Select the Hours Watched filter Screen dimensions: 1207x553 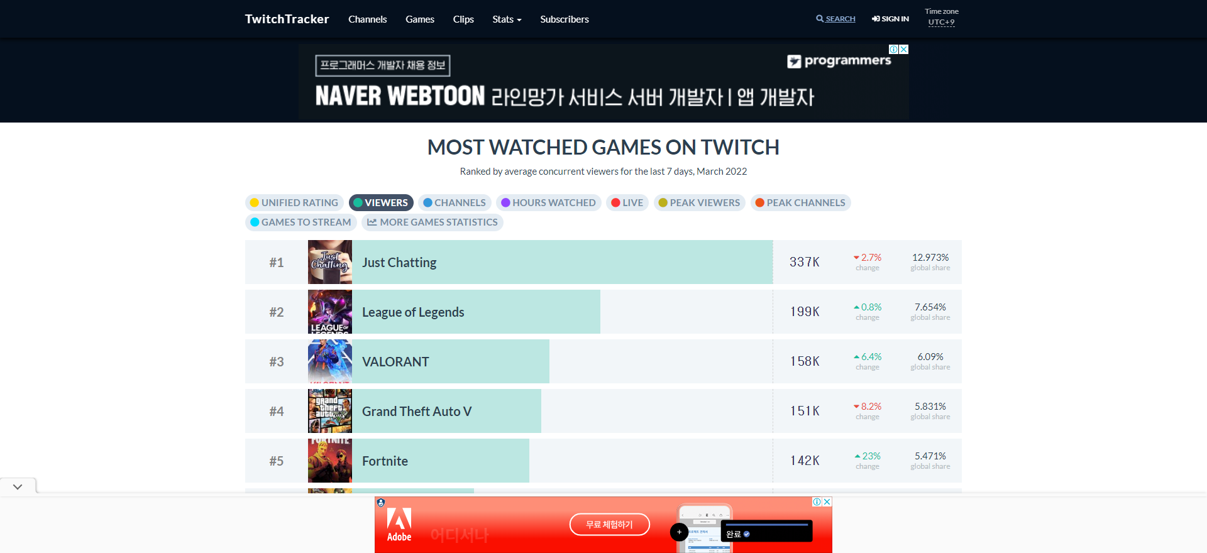549,202
